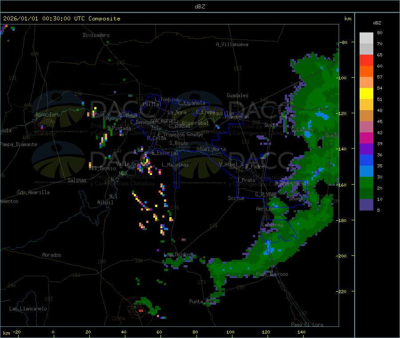400x338 pixels.
Task: Click the 'Nihuil' map label
Action: point(105,203)
